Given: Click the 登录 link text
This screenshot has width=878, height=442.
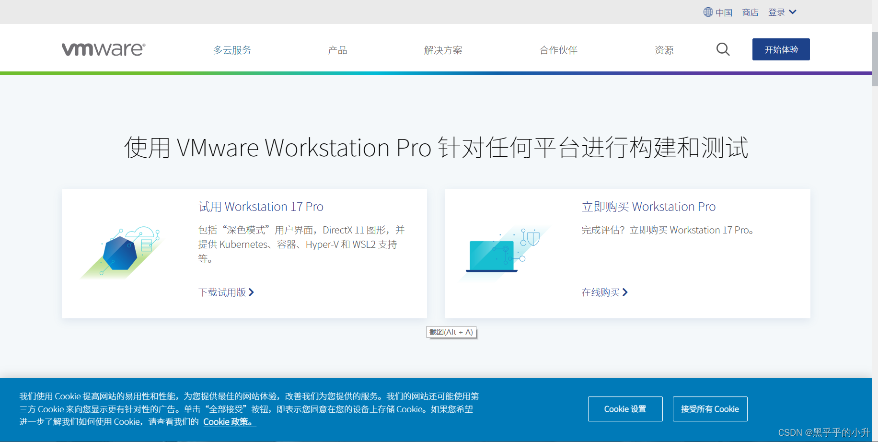Looking at the screenshot, I should 776,12.
